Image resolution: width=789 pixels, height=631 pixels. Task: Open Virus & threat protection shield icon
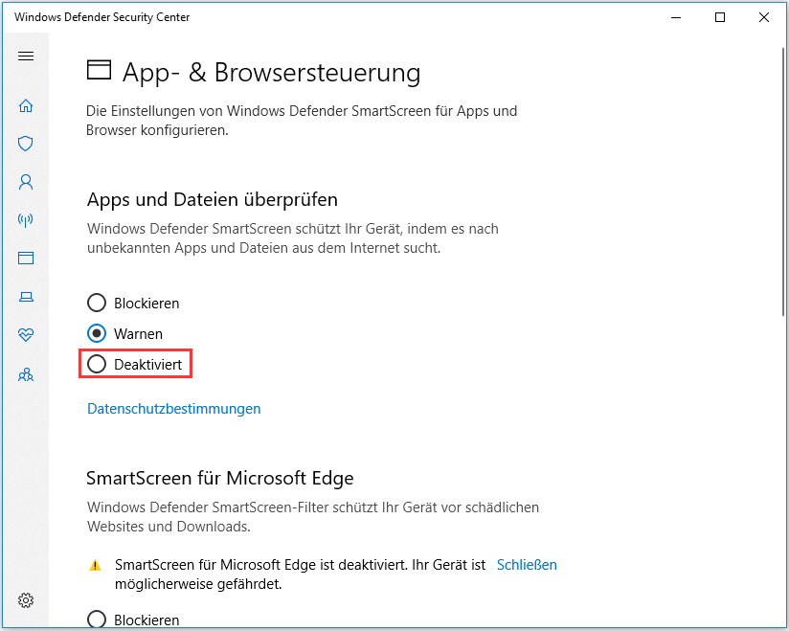point(26,144)
